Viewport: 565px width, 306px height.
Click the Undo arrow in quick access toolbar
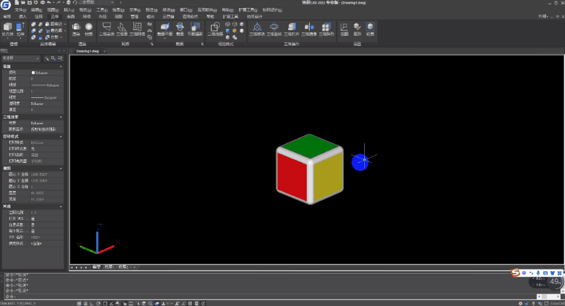tap(49, 2)
